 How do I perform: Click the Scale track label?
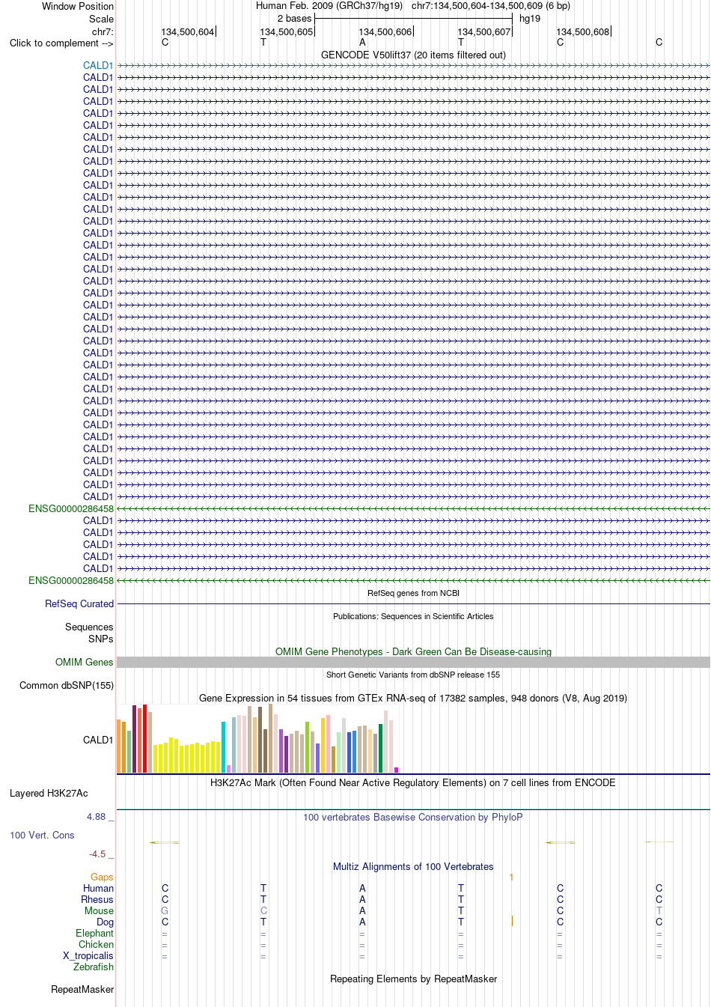tap(101, 19)
